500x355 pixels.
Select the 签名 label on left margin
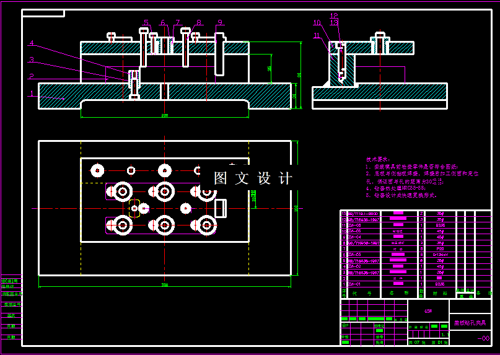tap(11, 315)
